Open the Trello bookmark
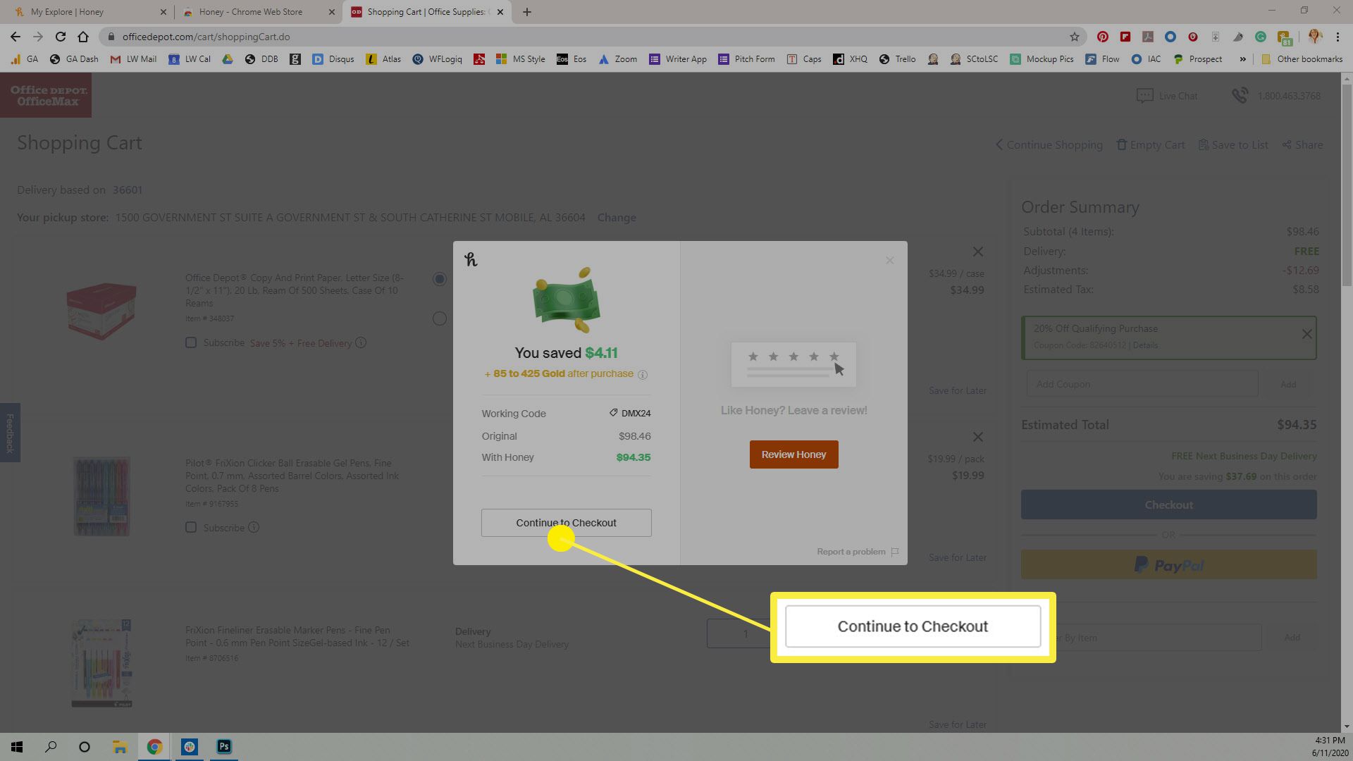Image resolution: width=1353 pixels, height=761 pixels. pos(897,59)
